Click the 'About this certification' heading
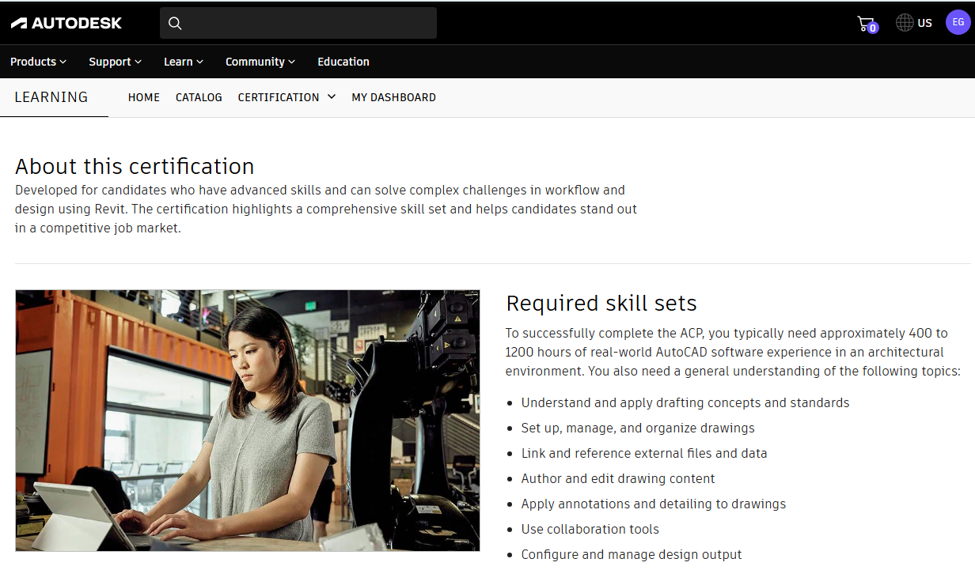This screenshot has width=975, height=570. point(135,166)
